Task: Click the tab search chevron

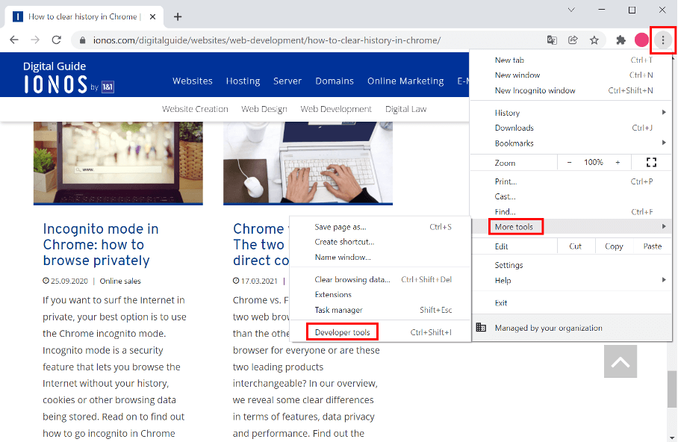Action: click(571, 10)
